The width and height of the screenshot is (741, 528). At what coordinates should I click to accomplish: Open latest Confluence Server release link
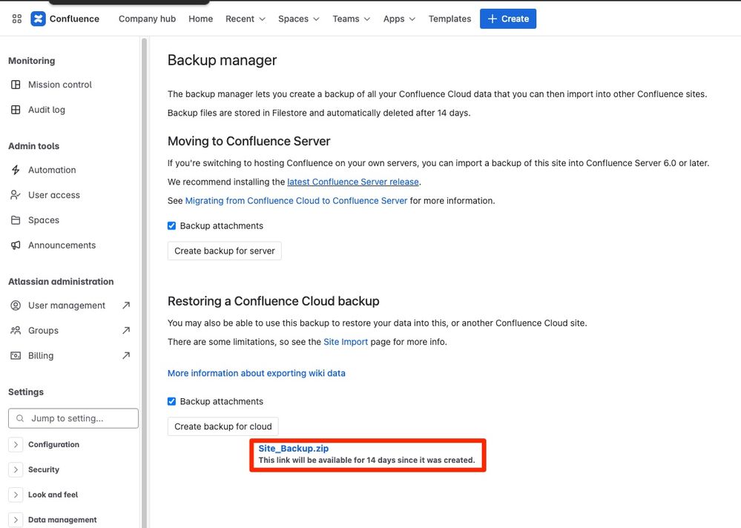pyautogui.click(x=353, y=182)
